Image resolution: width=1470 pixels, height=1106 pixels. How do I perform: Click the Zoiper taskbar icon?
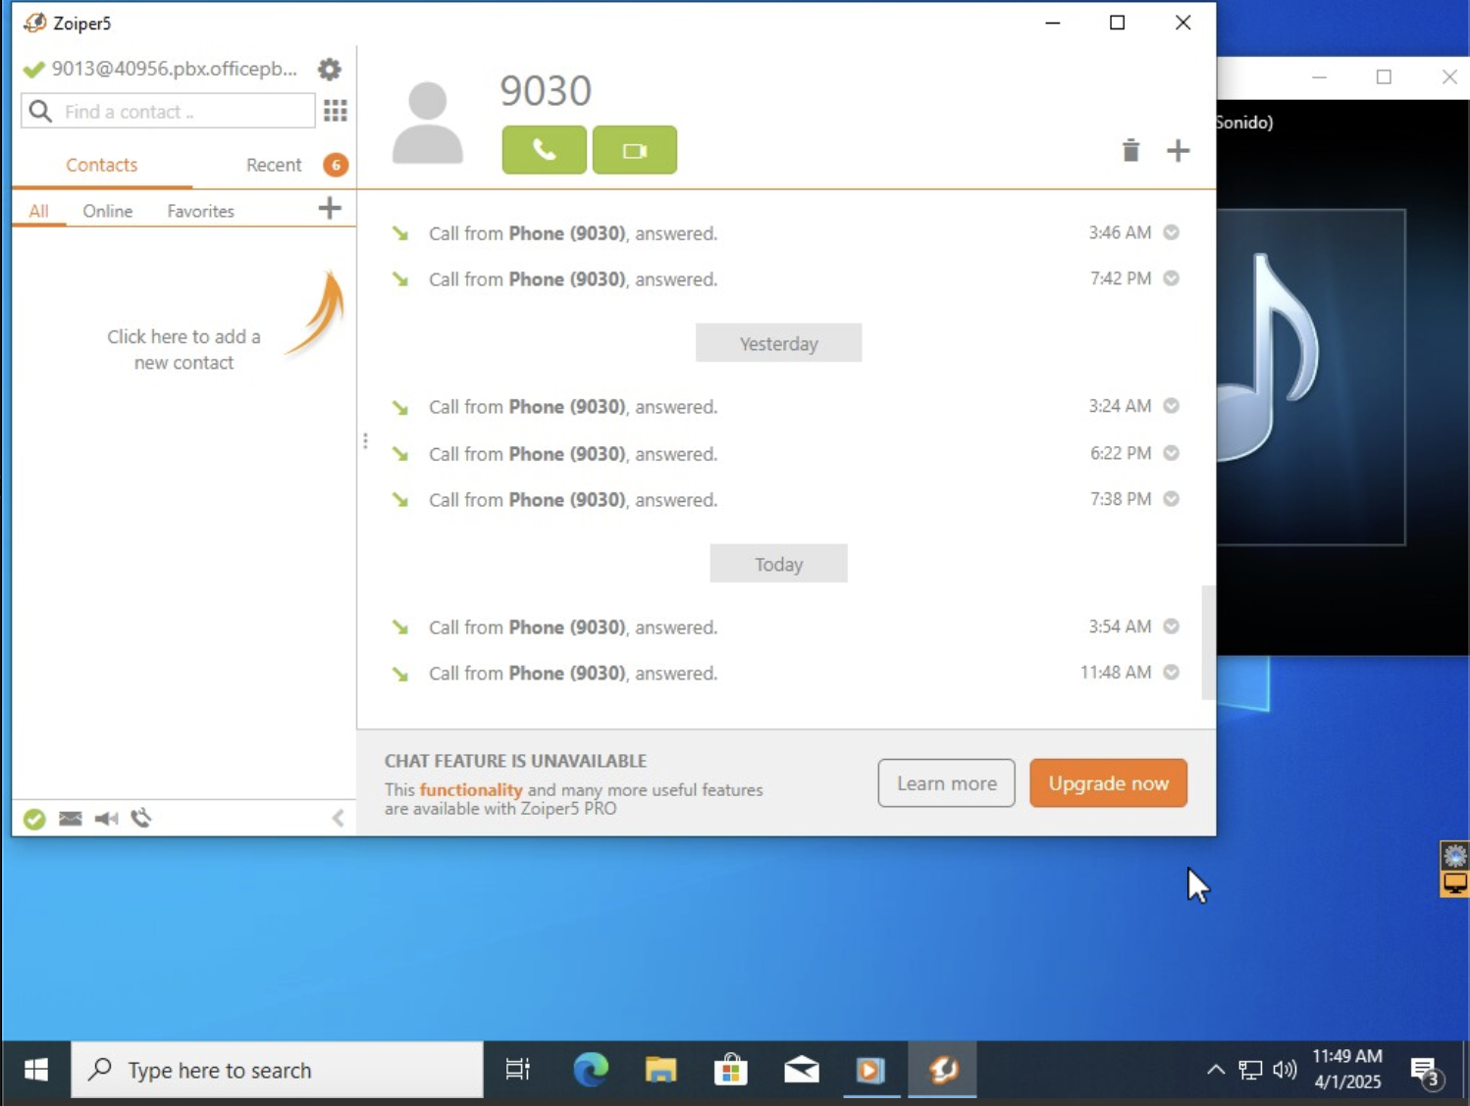click(x=942, y=1070)
